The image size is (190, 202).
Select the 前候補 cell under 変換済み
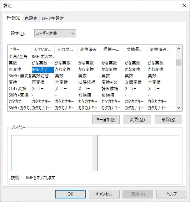tap(85, 95)
